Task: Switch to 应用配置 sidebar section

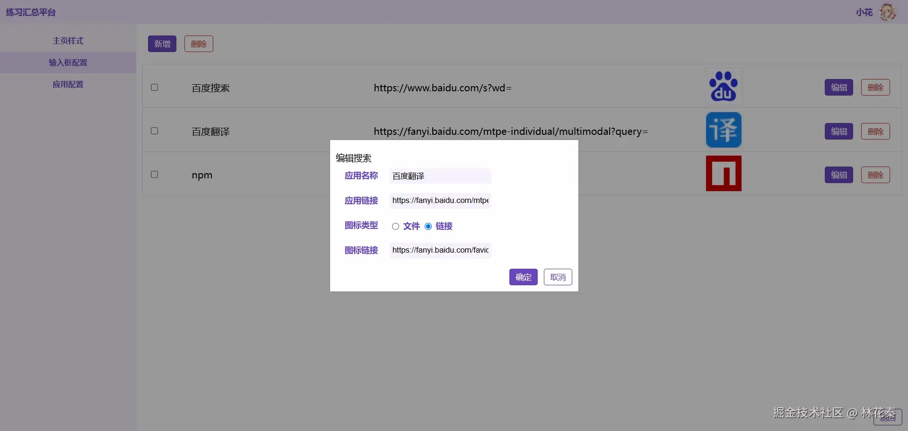Action: click(x=68, y=84)
